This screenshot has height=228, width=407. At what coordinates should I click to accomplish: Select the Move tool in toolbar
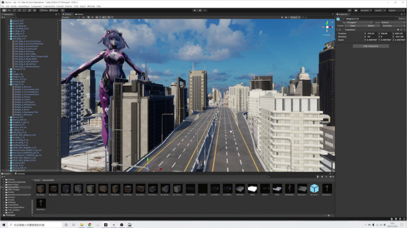coord(9,10)
